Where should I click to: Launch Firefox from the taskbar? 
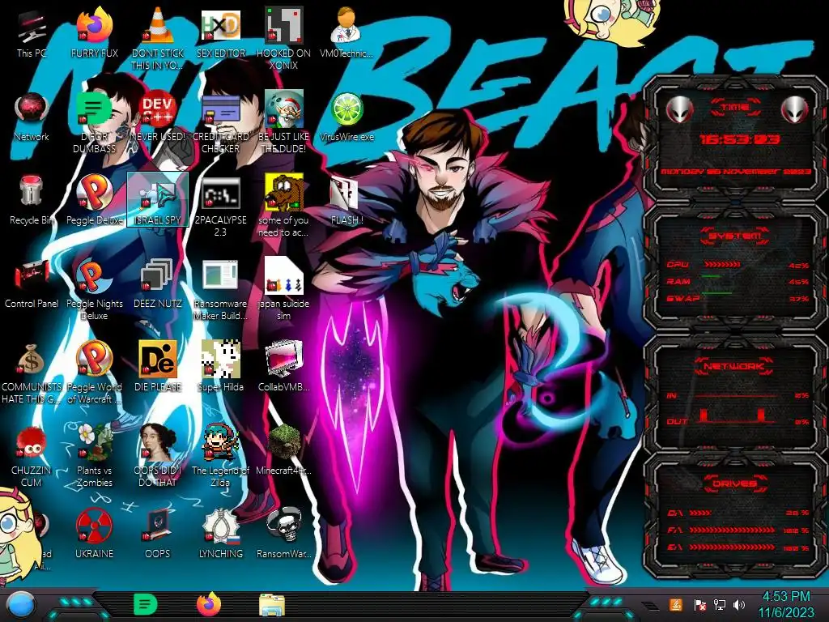tap(208, 604)
